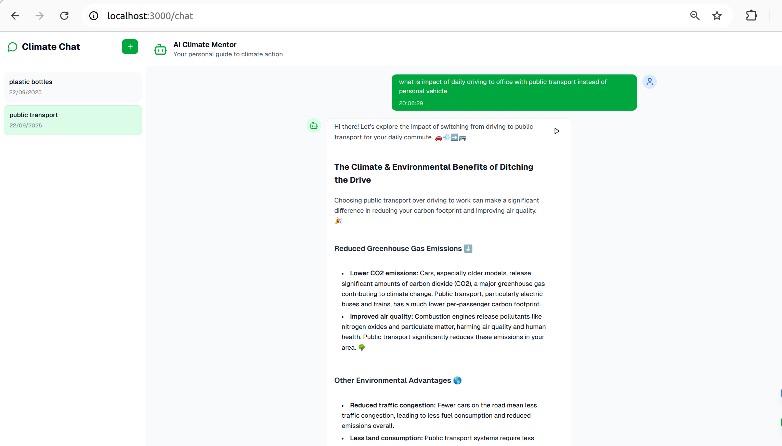
Task: Click the Reduced Greenhouse Gas Emissions heading
Action: click(x=398, y=249)
